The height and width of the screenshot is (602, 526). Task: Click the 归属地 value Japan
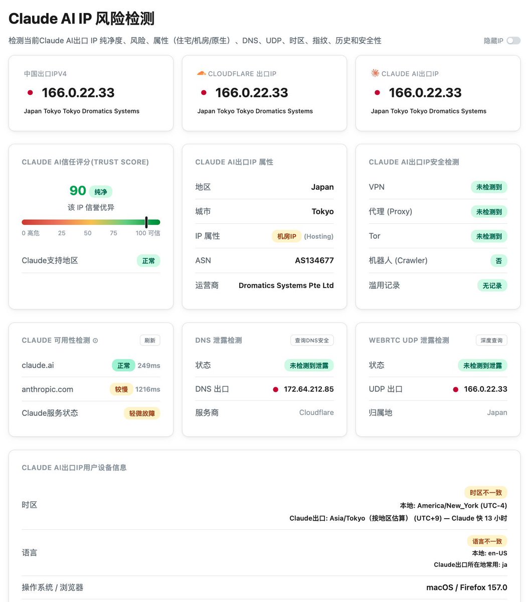(497, 413)
